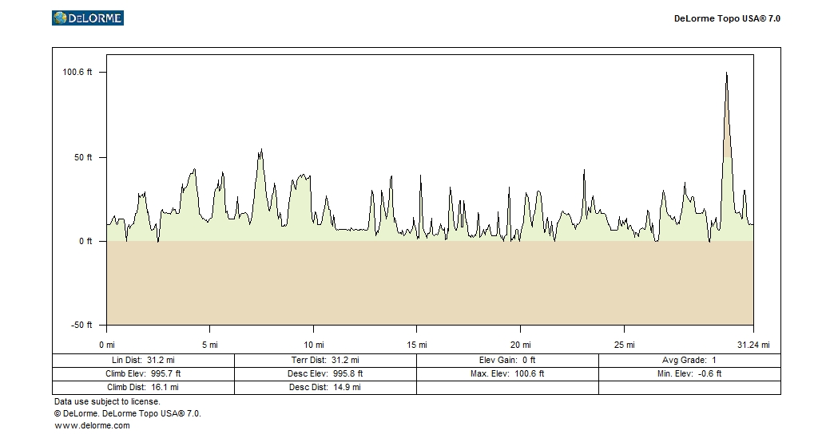Viewport: 826px width, 442px height.
Task: Select the Max. Elev 100.6 ft cell
Action: point(507,373)
